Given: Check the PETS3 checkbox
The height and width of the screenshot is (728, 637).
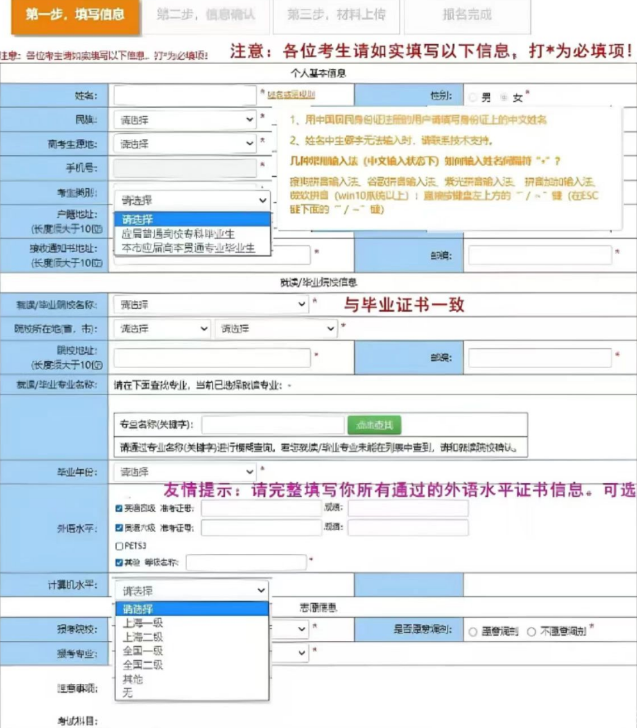Looking at the screenshot, I should coord(119,546).
